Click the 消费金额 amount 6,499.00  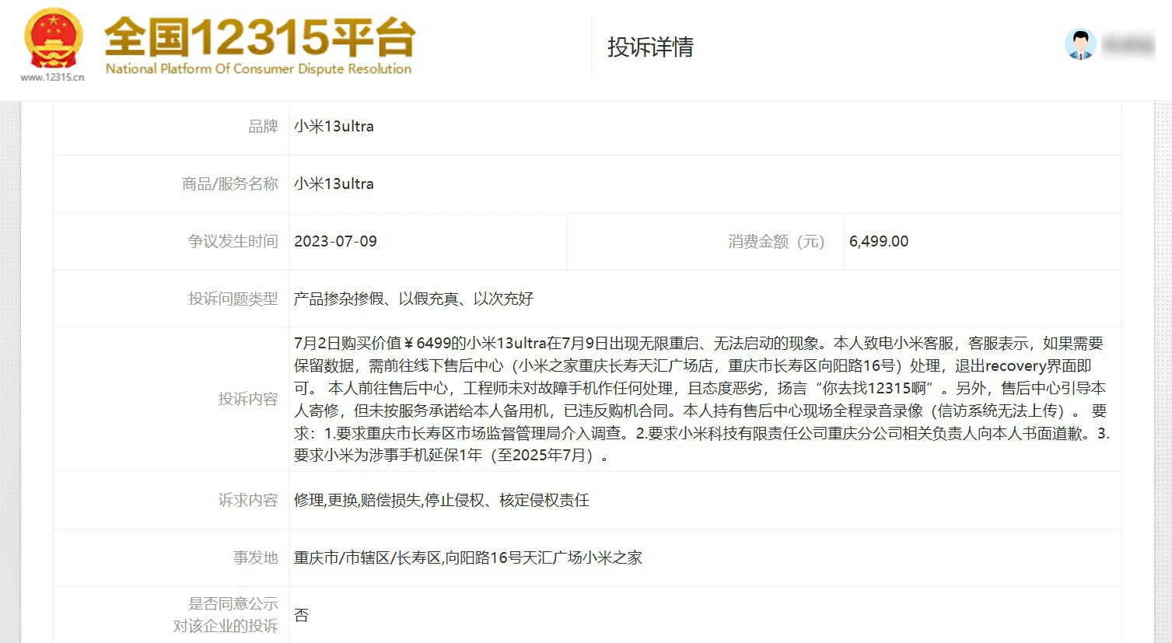879,241
